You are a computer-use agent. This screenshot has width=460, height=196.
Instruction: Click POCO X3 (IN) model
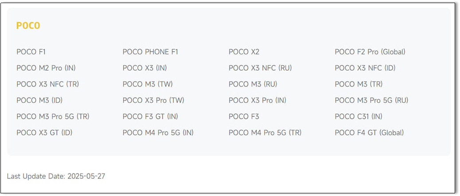(x=144, y=68)
